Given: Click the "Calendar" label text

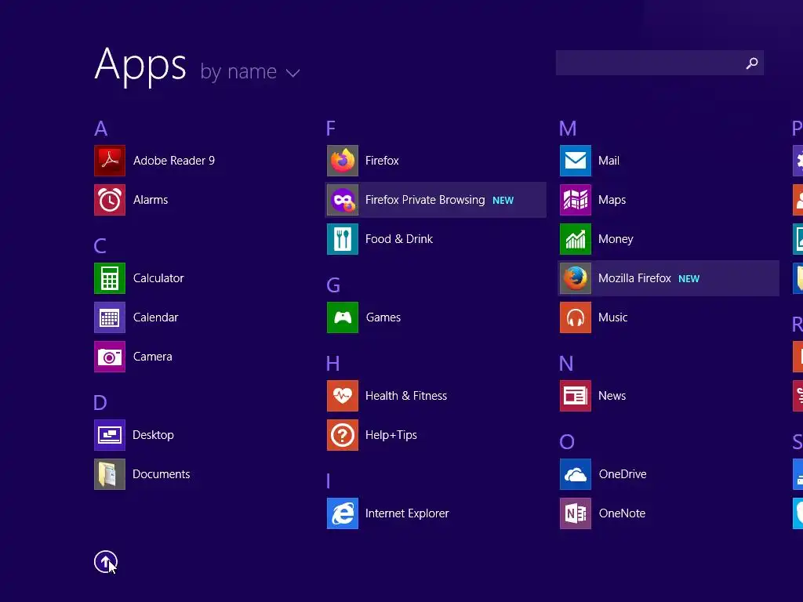Looking at the screenshot, I should [156, 317].
